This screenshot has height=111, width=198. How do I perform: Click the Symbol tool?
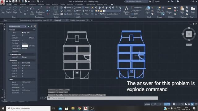(136, 11)
